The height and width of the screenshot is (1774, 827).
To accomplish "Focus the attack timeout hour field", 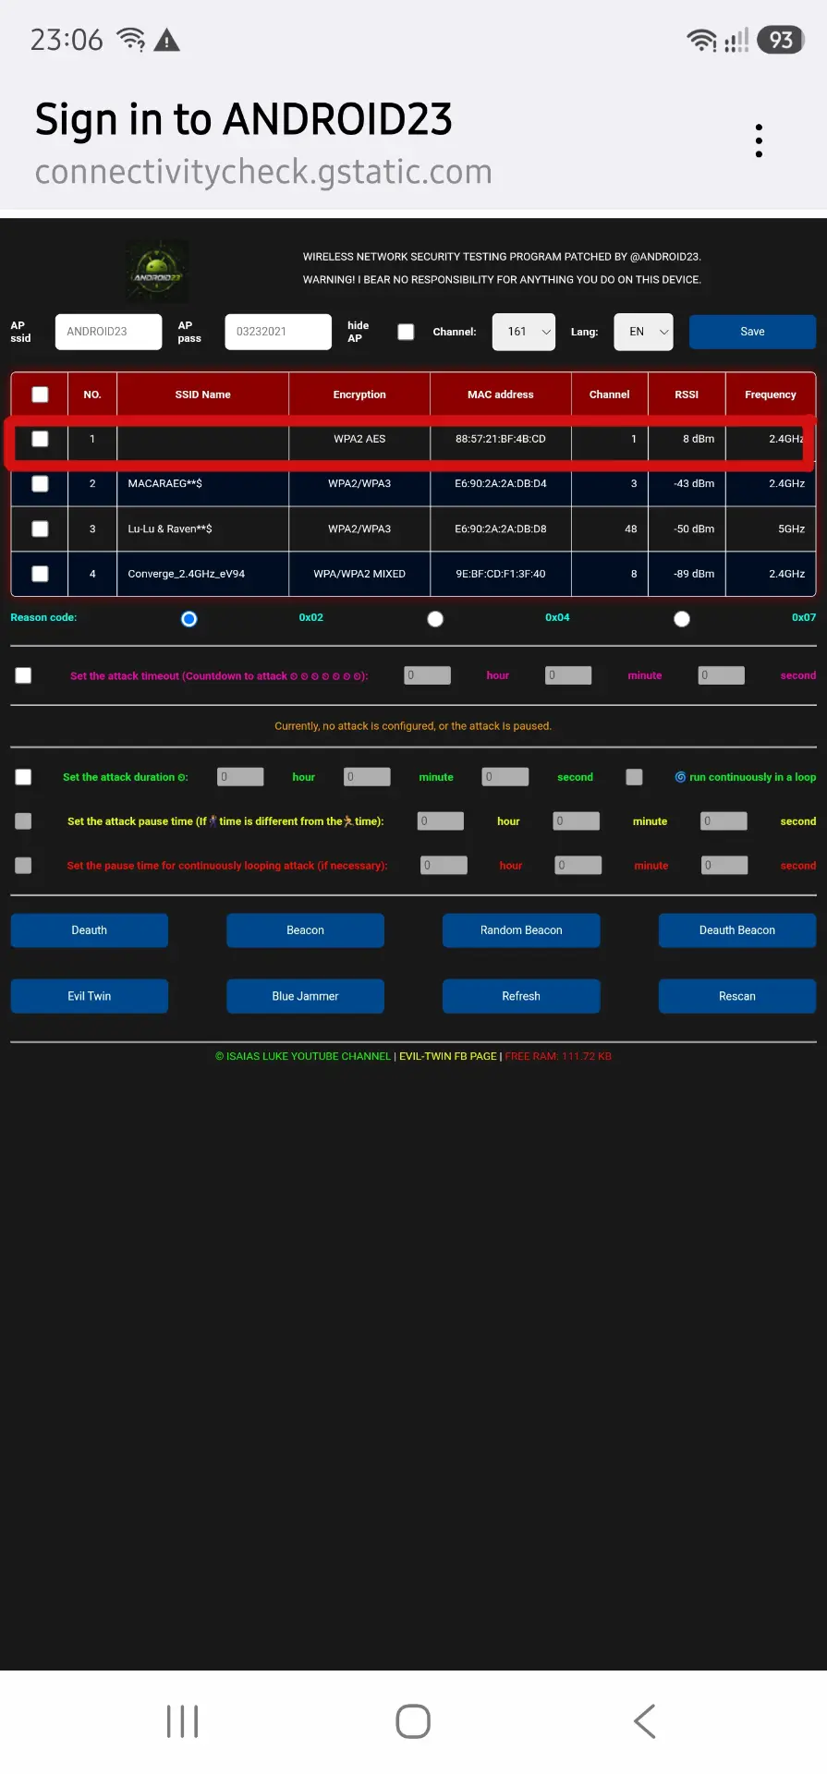I will pos(428,675).
